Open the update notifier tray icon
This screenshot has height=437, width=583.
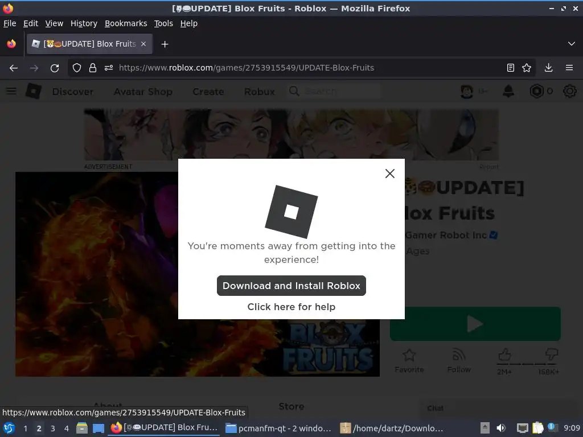point(552,427)
